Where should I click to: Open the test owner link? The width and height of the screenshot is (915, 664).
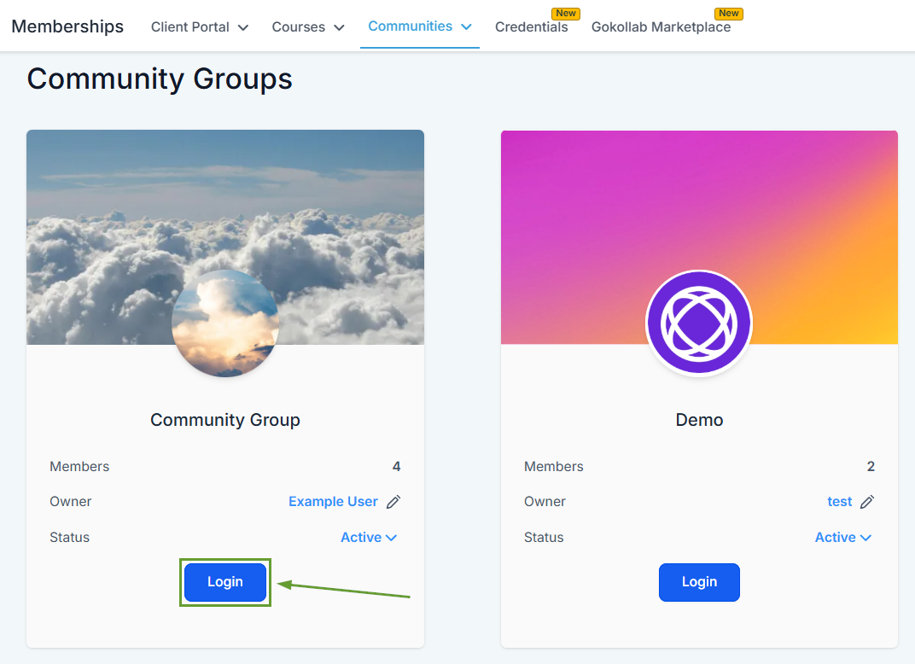click(x=839, y=502)
